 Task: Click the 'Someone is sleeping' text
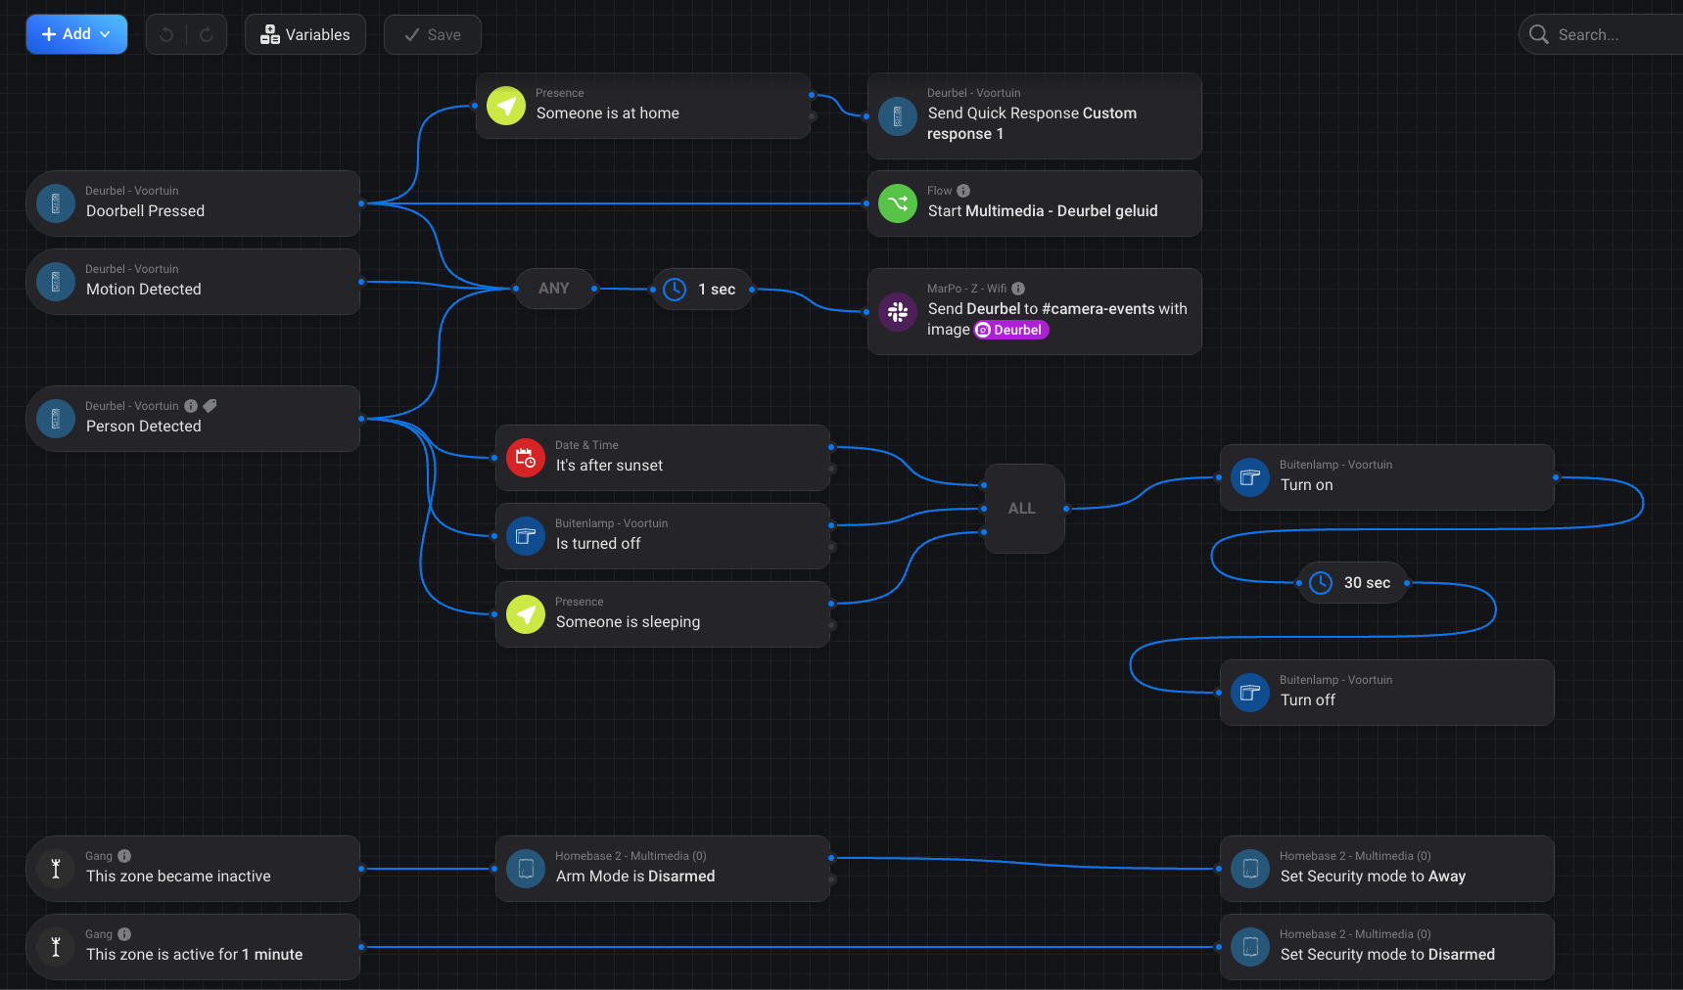click(629, 622)
